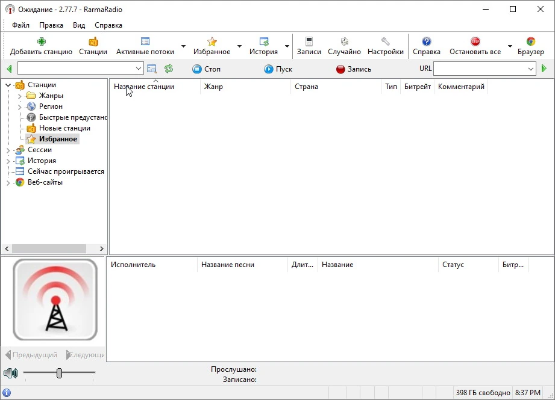Click Остановить все stop sign icon
Image resolution: width=555 pixels, height=400 pixels.
pos(475,42)
